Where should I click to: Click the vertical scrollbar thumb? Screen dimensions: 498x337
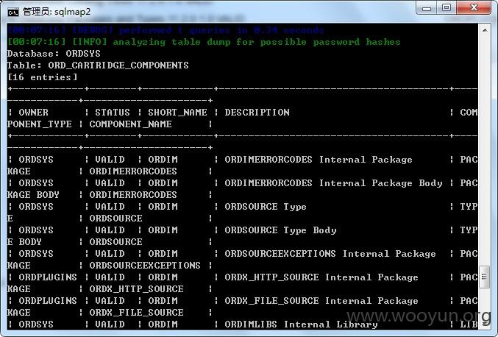[484, 277]
